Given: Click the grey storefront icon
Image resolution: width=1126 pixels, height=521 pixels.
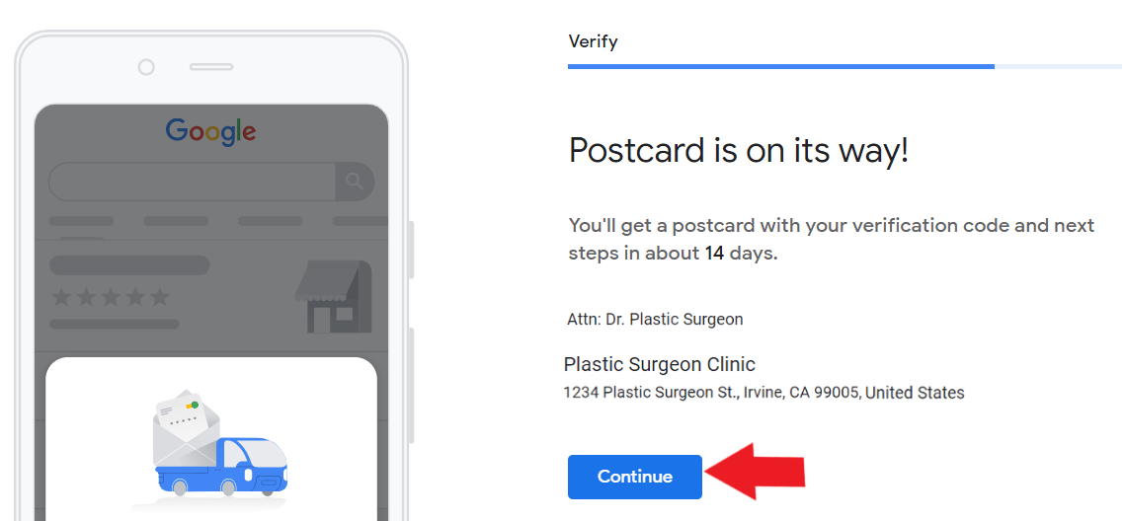Looking at the screenshot, I should 333,296.
